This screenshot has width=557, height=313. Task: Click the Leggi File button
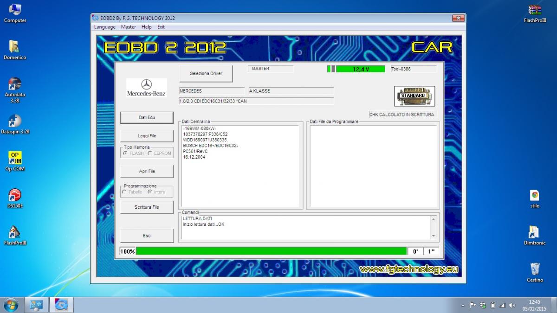pos(147,136)
